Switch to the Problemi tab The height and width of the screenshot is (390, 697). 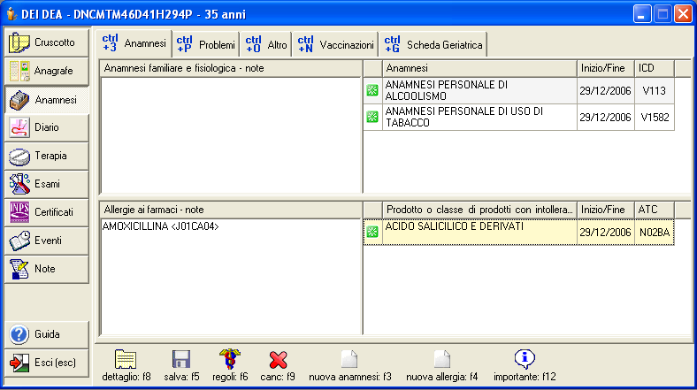point(204,43)
